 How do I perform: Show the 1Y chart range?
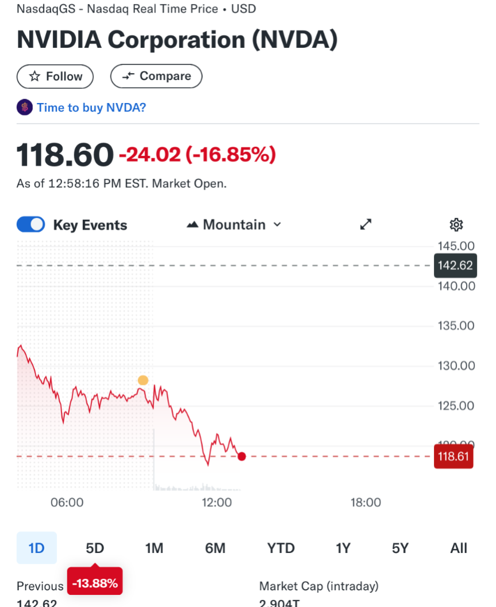(343, 548)
